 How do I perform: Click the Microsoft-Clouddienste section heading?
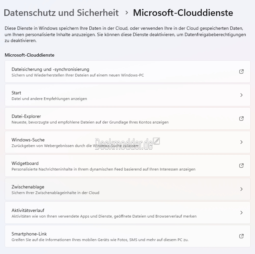click(x=29, y=55)
